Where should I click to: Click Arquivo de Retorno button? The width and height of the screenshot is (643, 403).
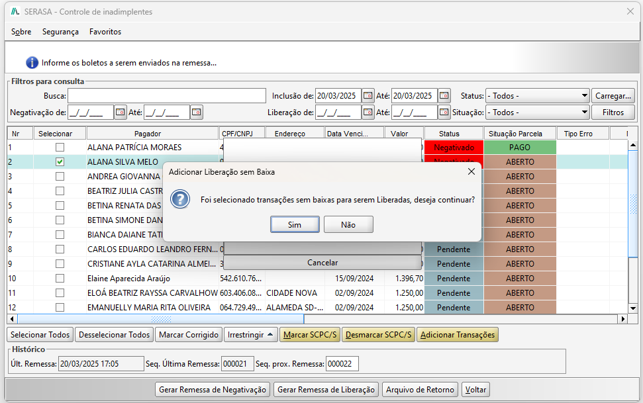coord(420,390)
